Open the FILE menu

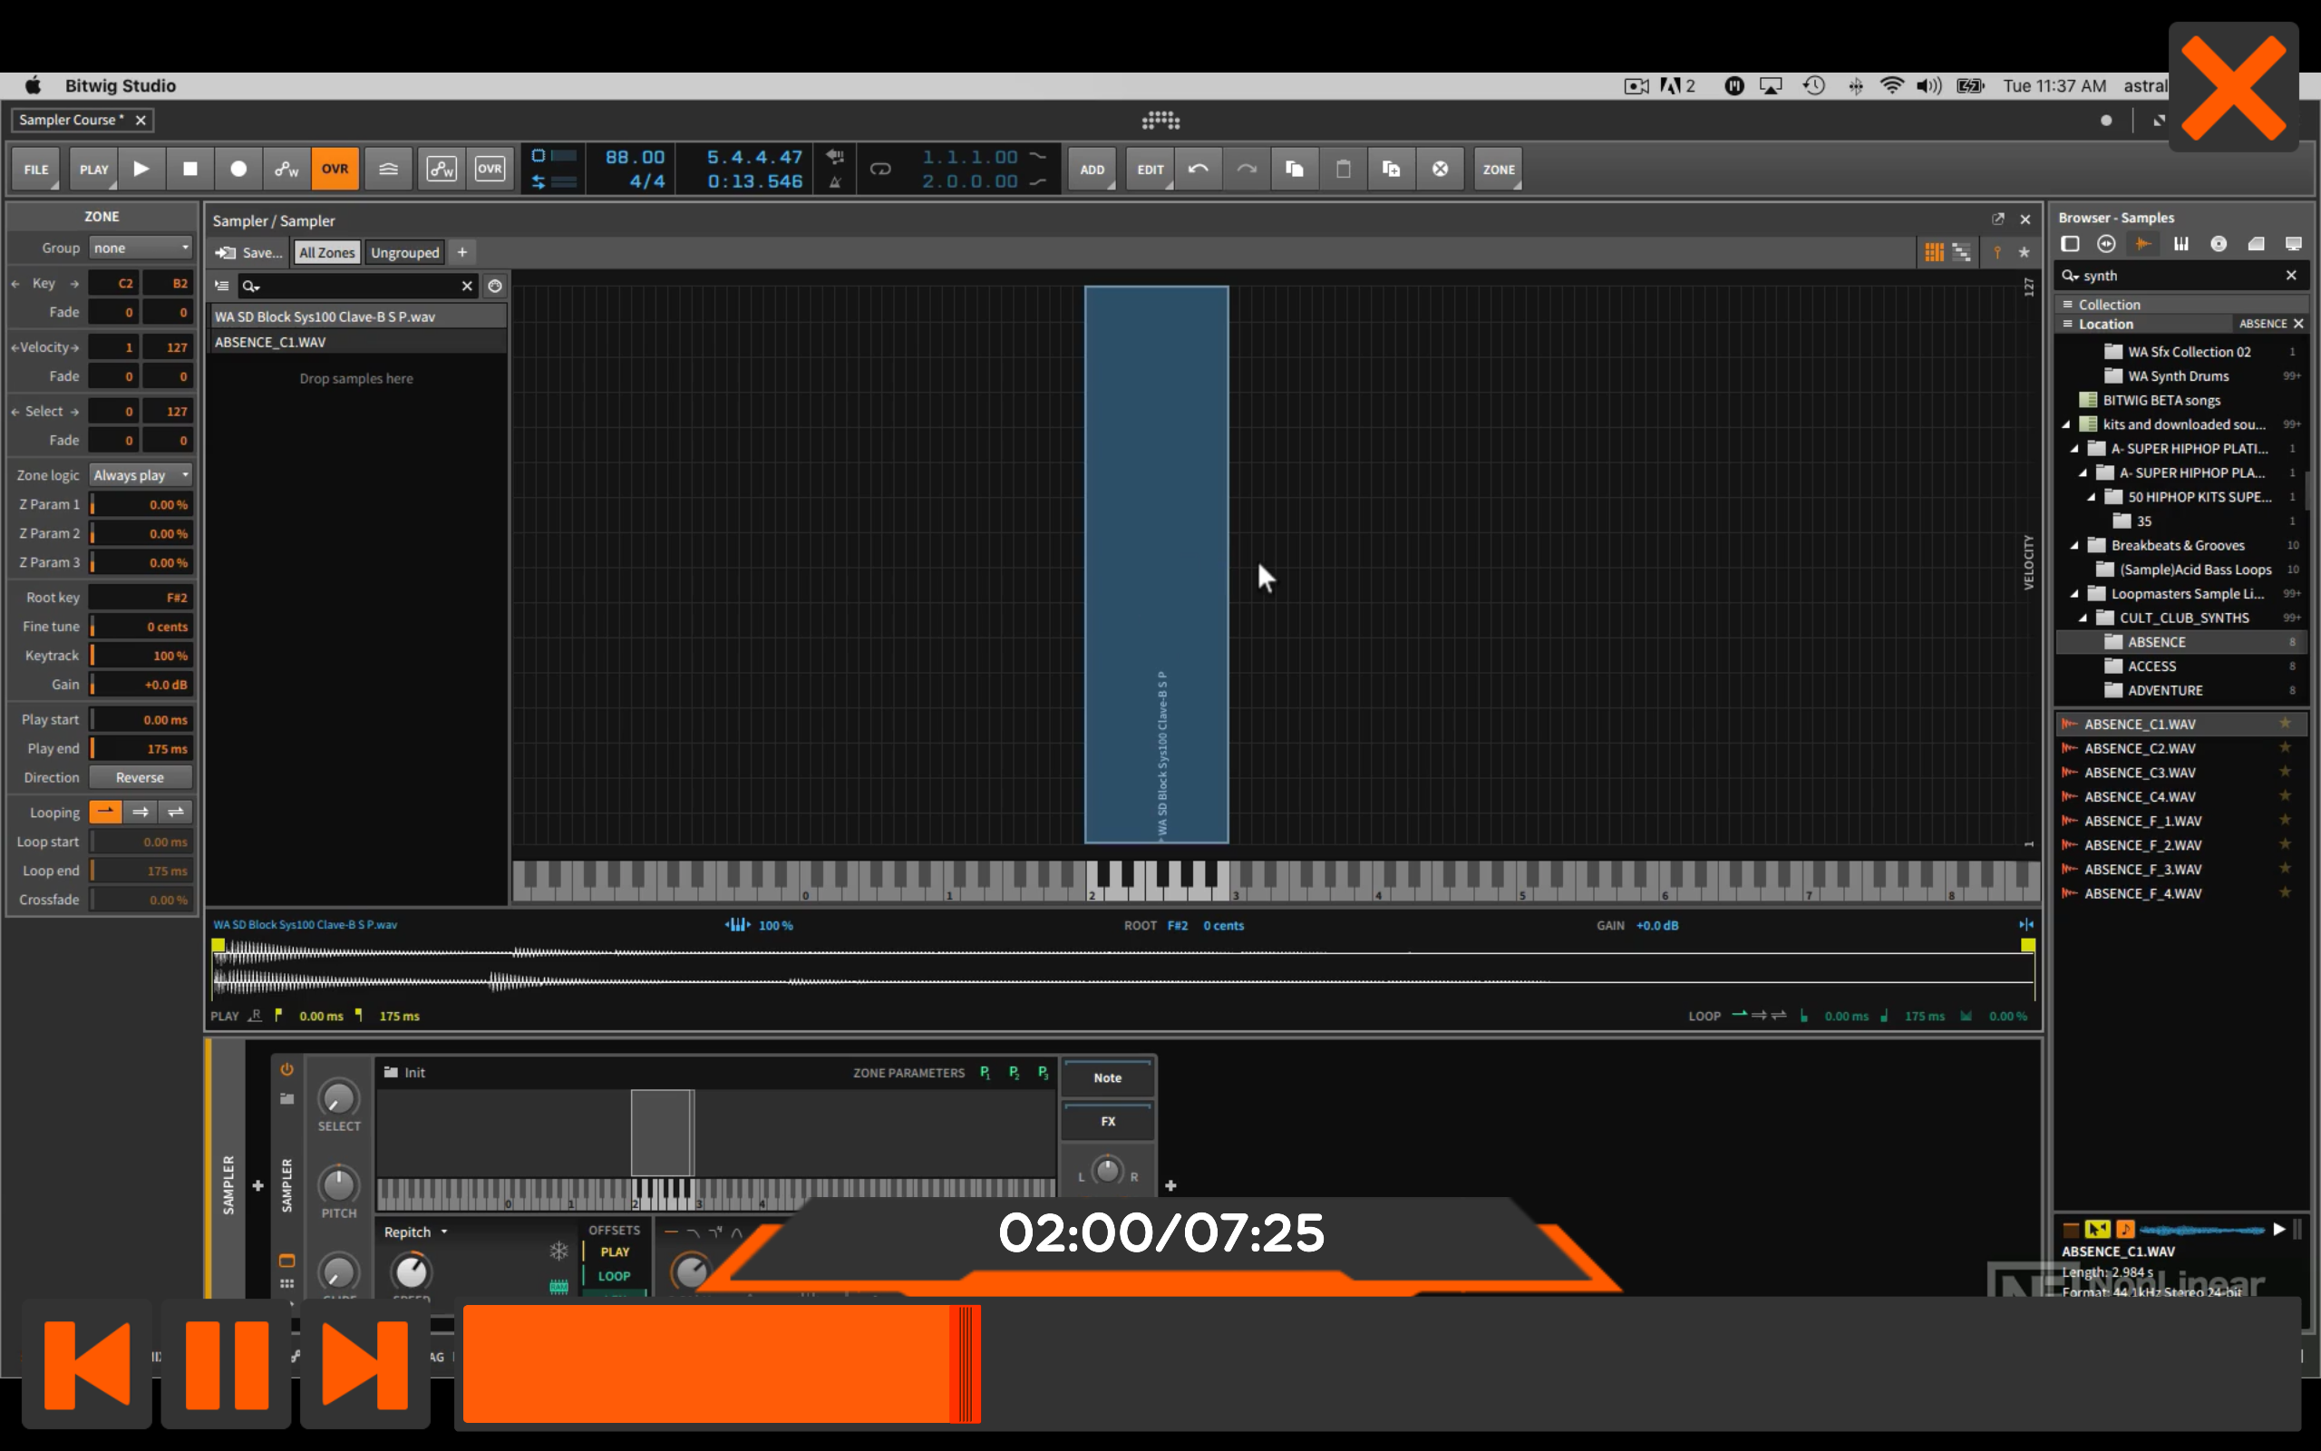click(35, 169)
